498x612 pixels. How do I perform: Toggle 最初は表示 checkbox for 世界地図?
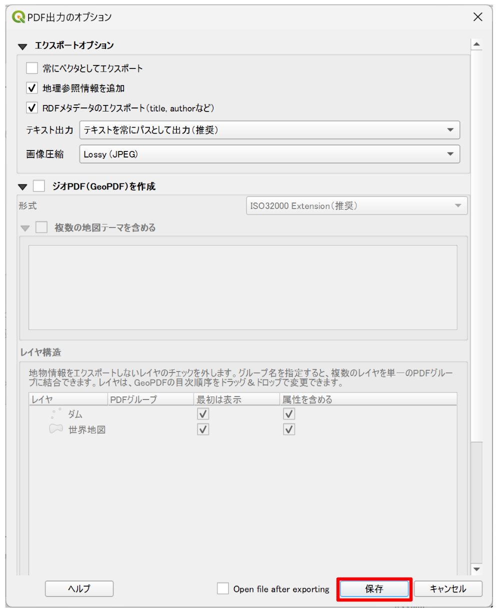(x=203, y=429)
